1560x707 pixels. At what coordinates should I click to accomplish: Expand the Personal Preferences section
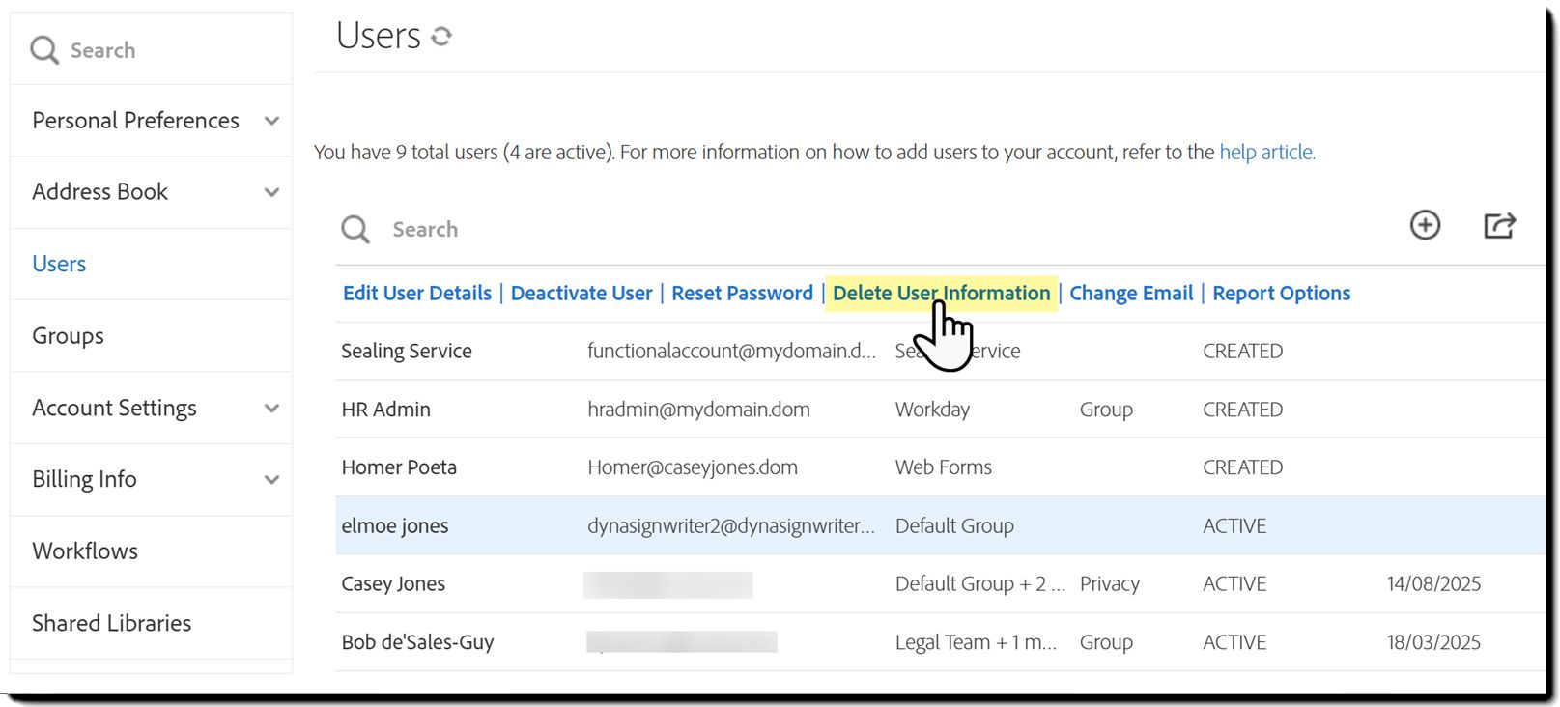271,121
